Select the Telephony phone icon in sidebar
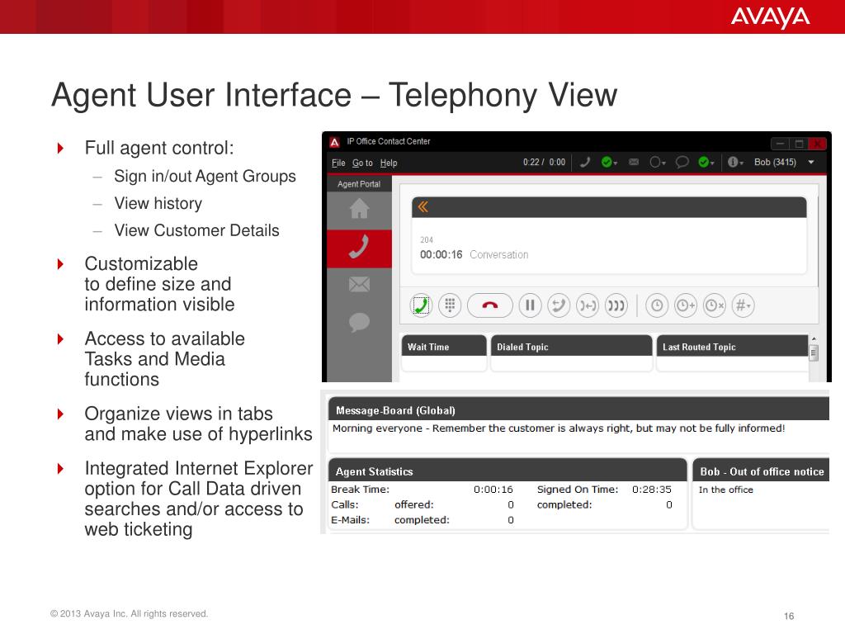 pos(360,248)
